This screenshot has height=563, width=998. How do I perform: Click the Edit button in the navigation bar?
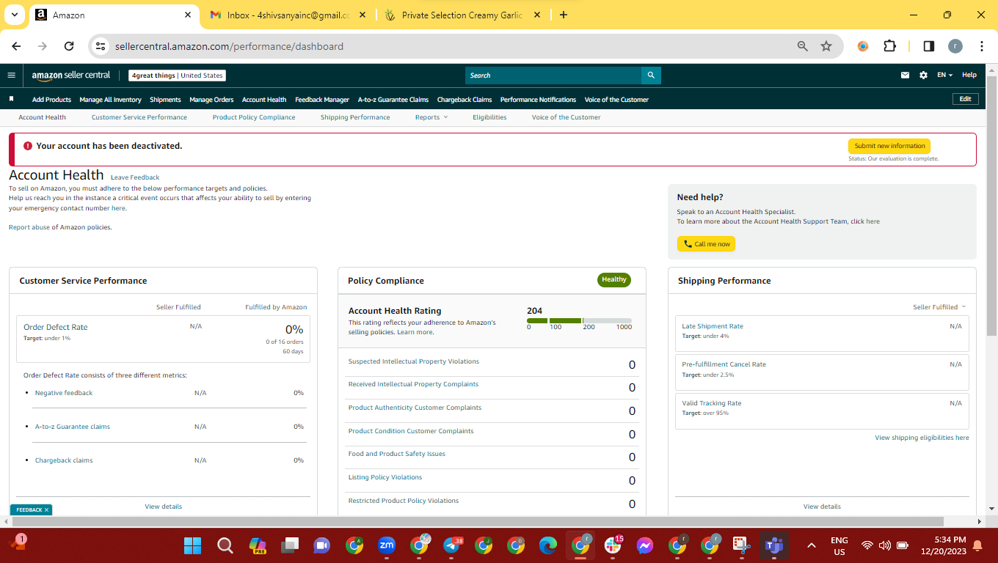pyautogui.click(x=965, y=99)
